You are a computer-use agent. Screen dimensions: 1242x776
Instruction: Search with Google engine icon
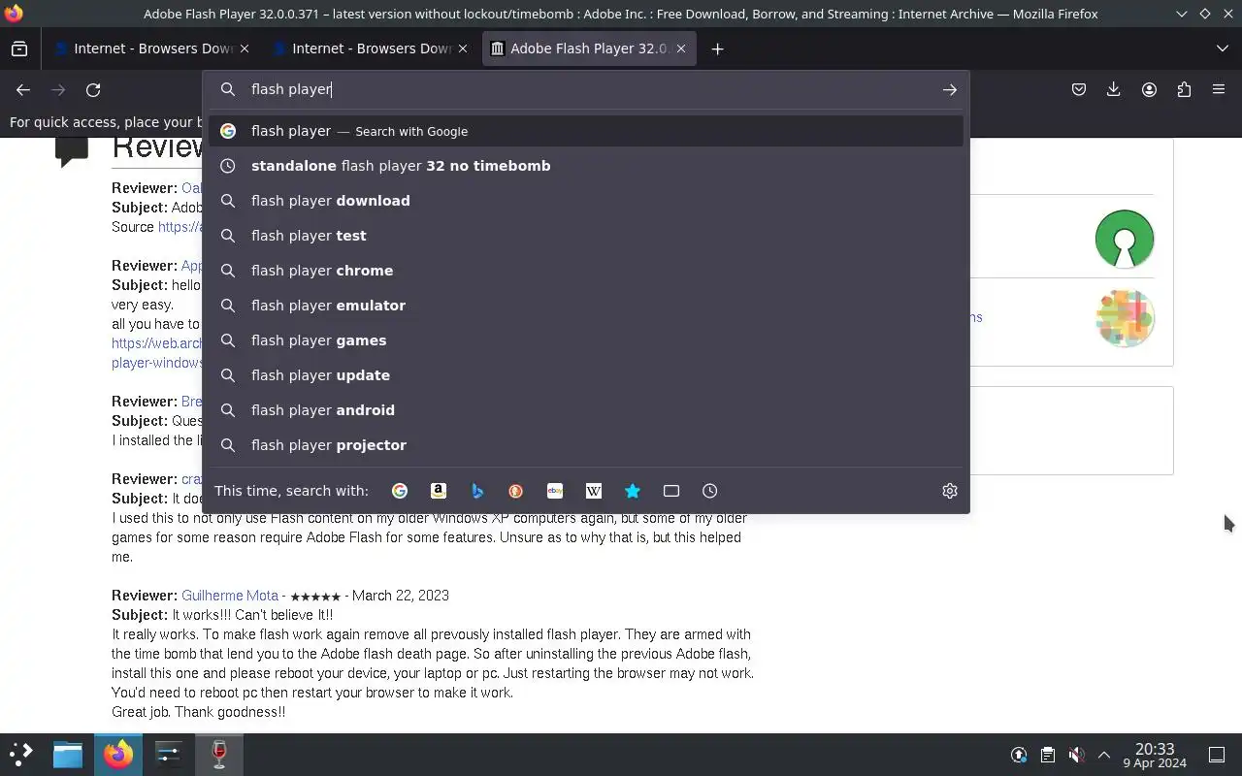(400, 491)
